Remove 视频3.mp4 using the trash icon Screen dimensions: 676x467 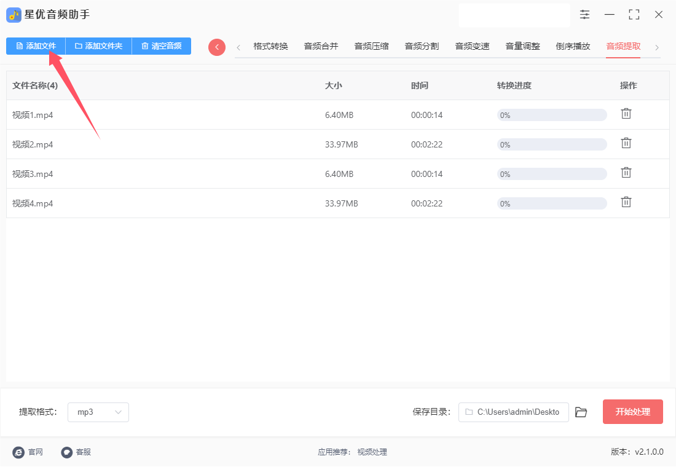pos(626,173)
